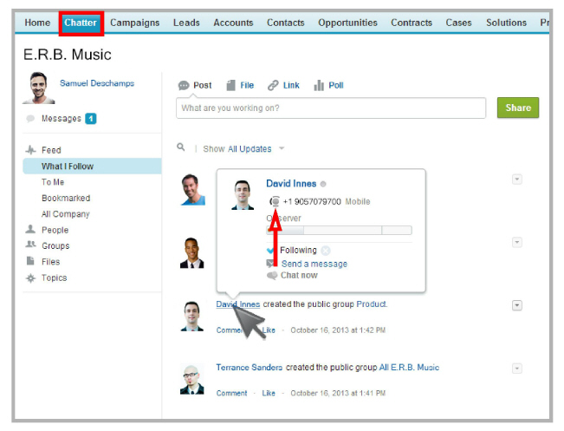Choose the File publisher option
This screenshot has width=564, height=431.
point(247,85)
